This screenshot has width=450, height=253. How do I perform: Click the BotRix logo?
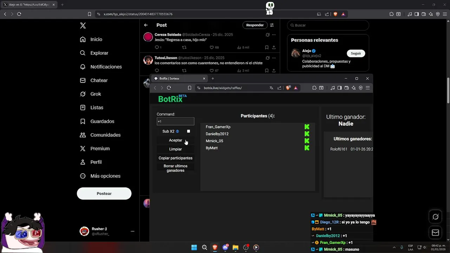[x=172, y=99]
